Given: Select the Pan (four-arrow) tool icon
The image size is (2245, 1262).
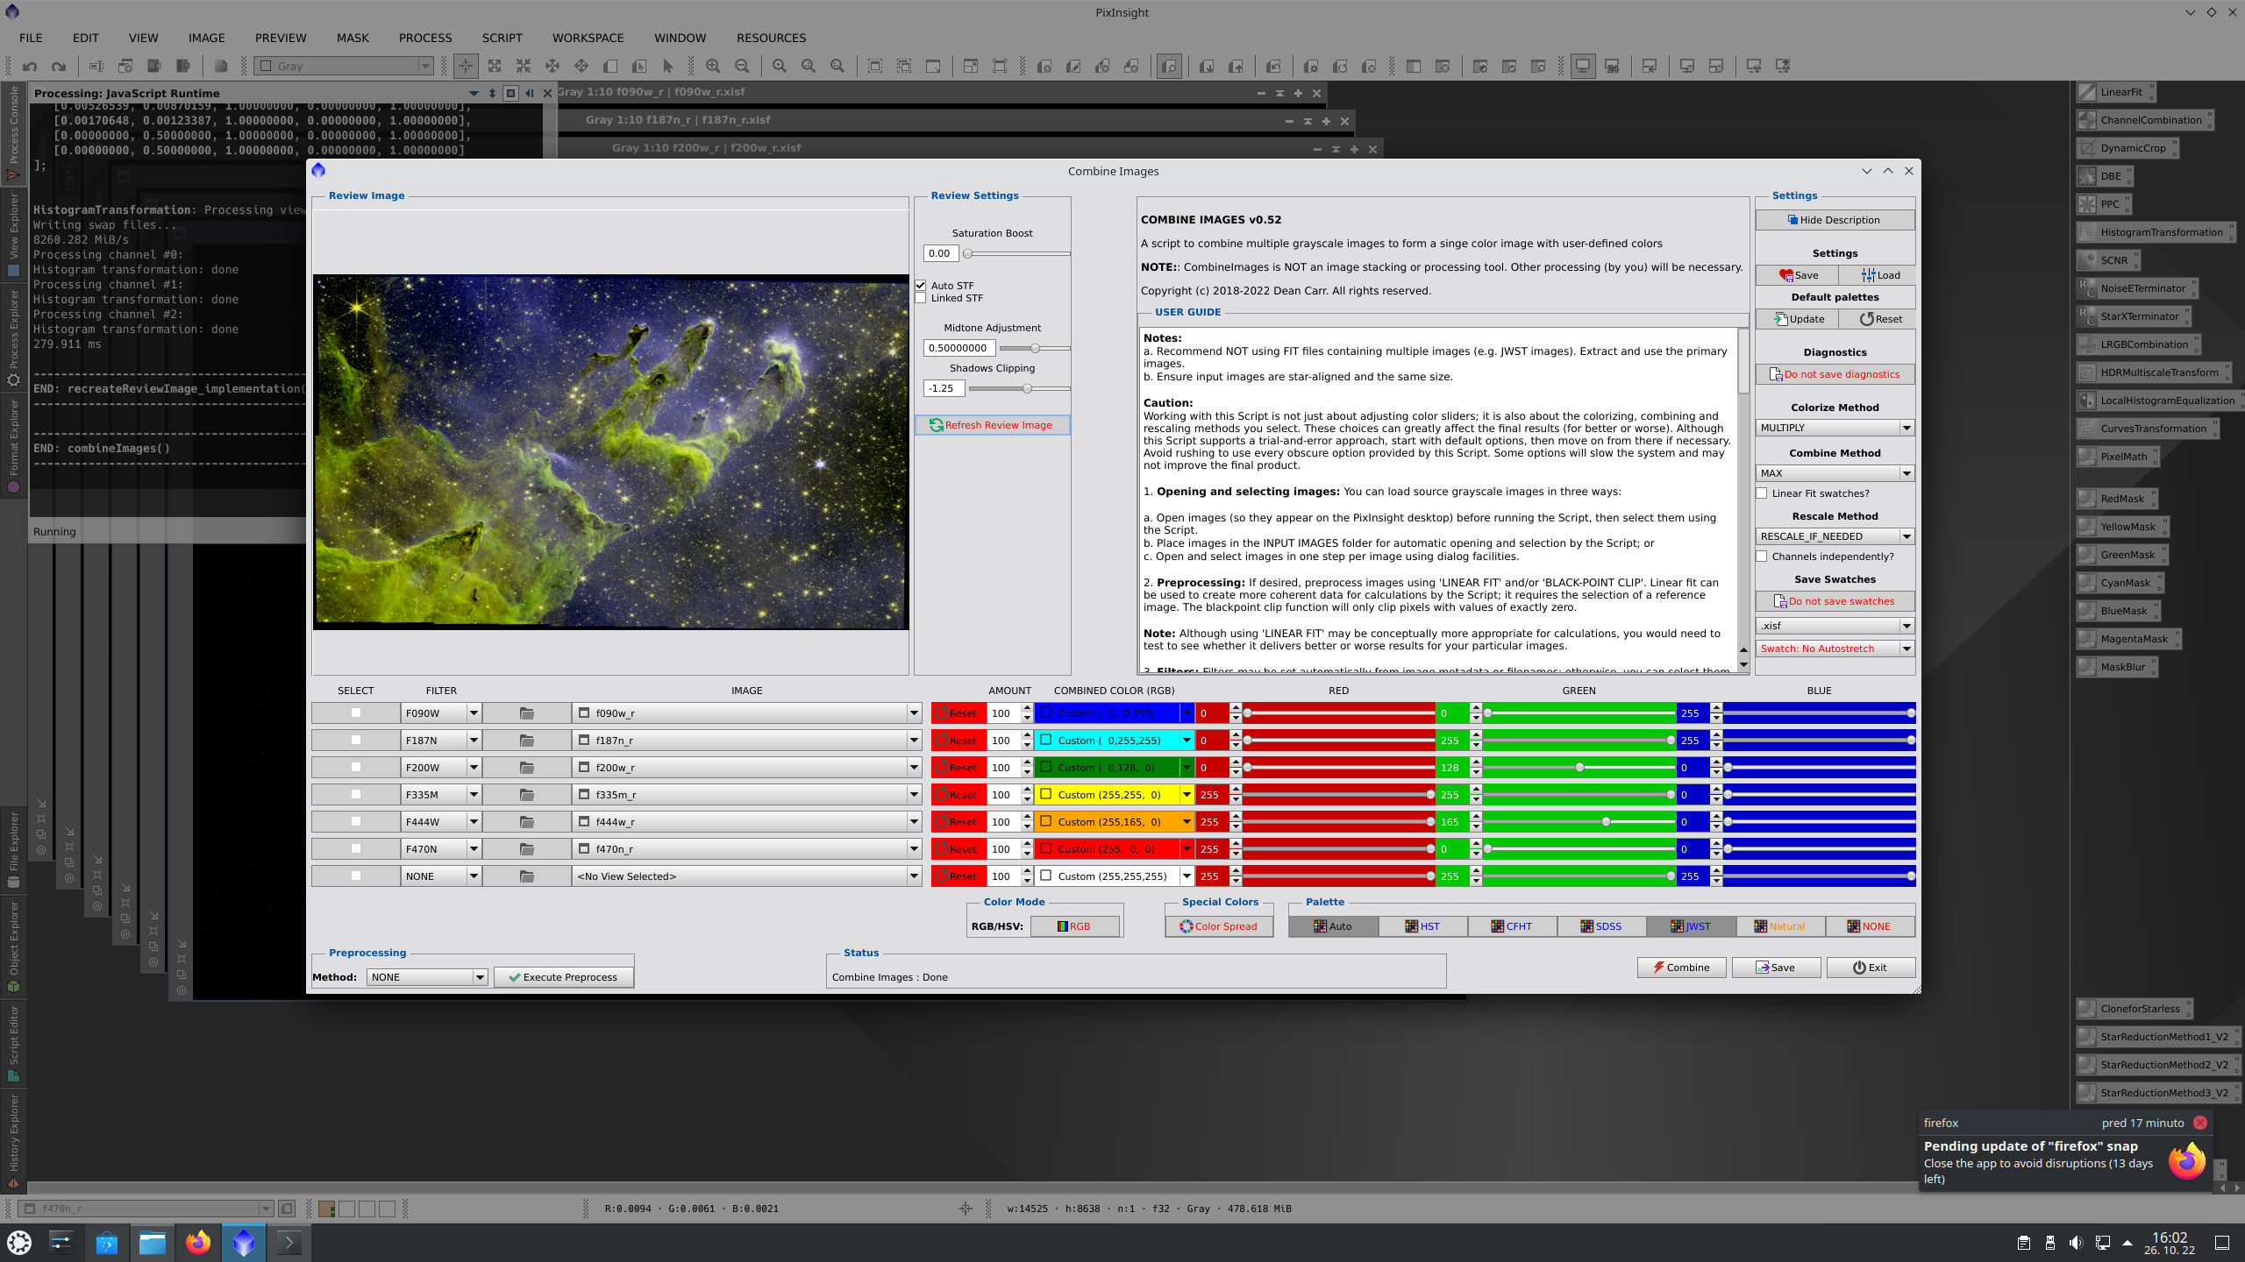Looking at the screenshot, I should (581, 66).
